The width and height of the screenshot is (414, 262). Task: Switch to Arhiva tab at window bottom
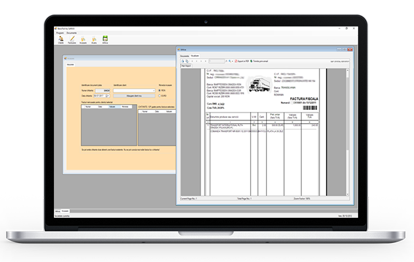[x=58, y=211]
